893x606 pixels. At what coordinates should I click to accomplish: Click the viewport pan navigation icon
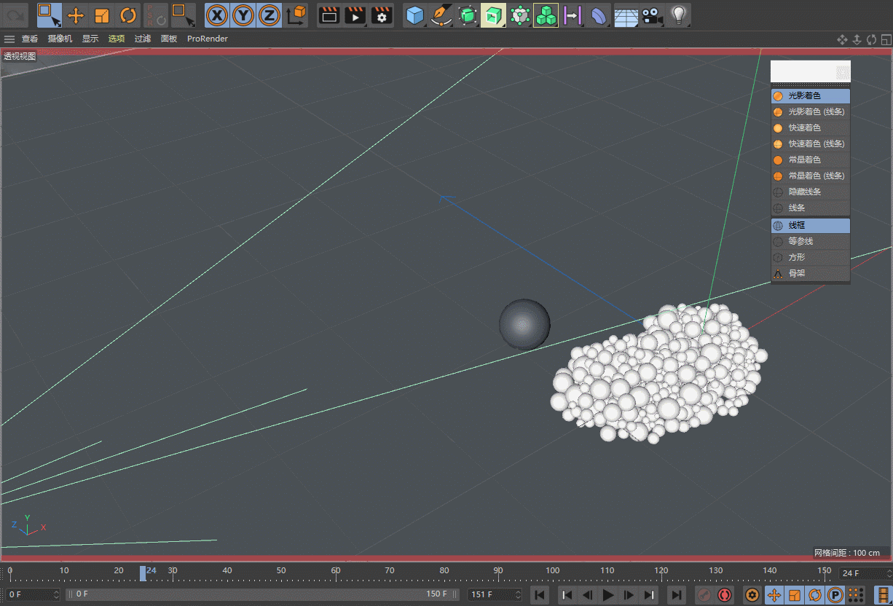[x=842, y=39]
